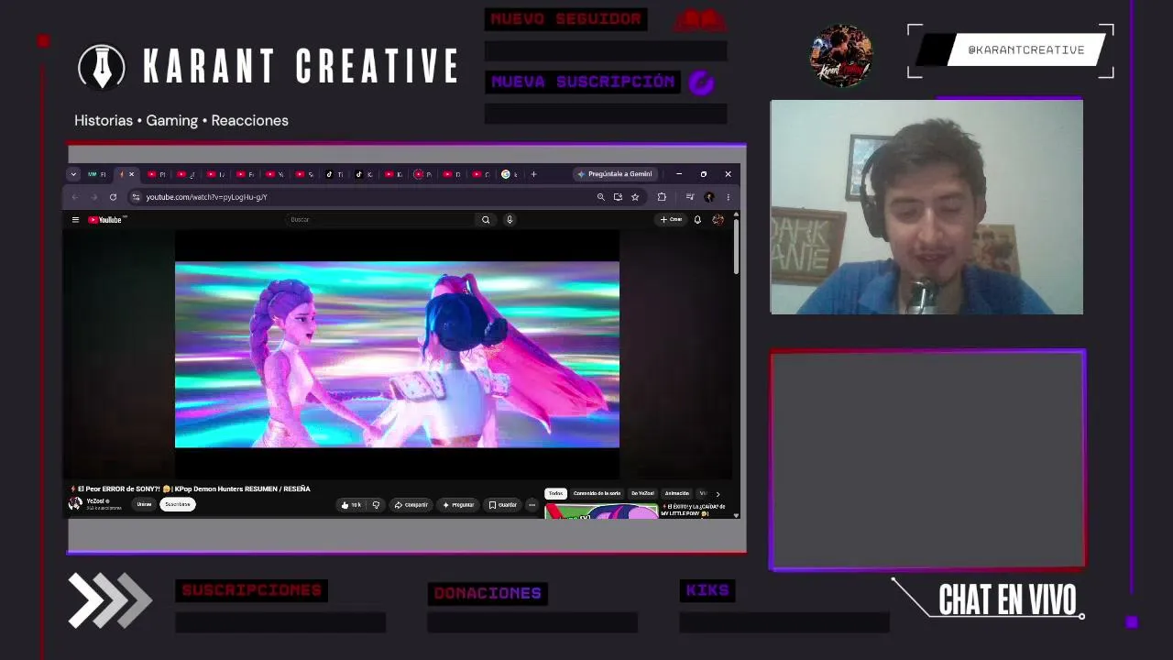The width and height of the screenshot is (1173, 660).
Task: Bookmark this page with the star icon
Action: pos(635,197)
